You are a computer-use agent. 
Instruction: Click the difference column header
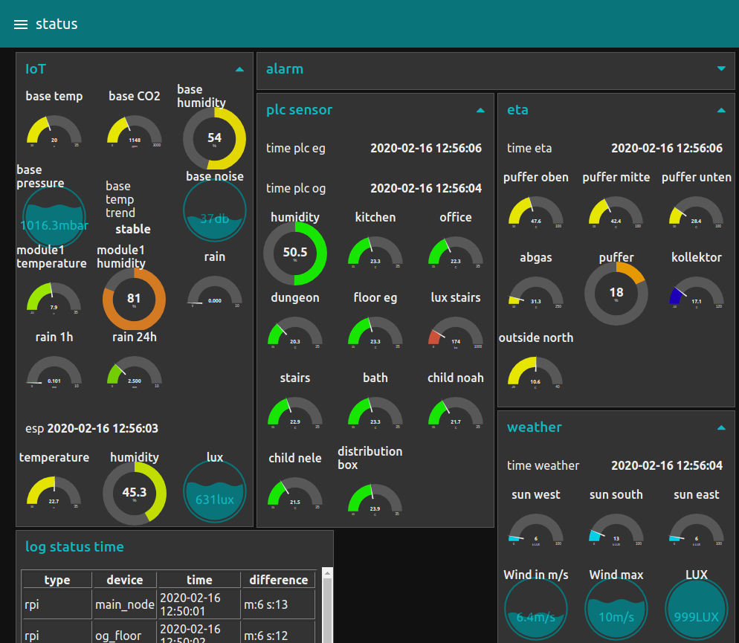tap(279, 580)
